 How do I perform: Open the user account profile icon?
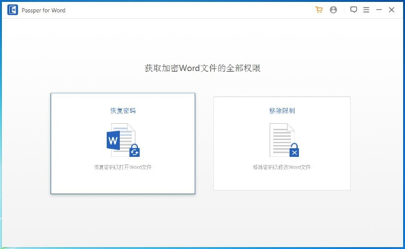pos(333,10)
